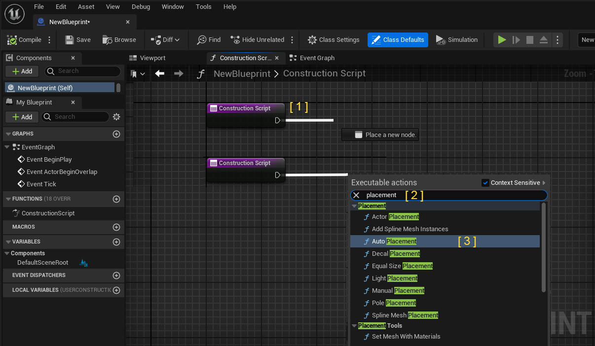Screen dimensions: 595x346
Task: Open the File menu
Action: pyautogui.click(x=39, y=6)
